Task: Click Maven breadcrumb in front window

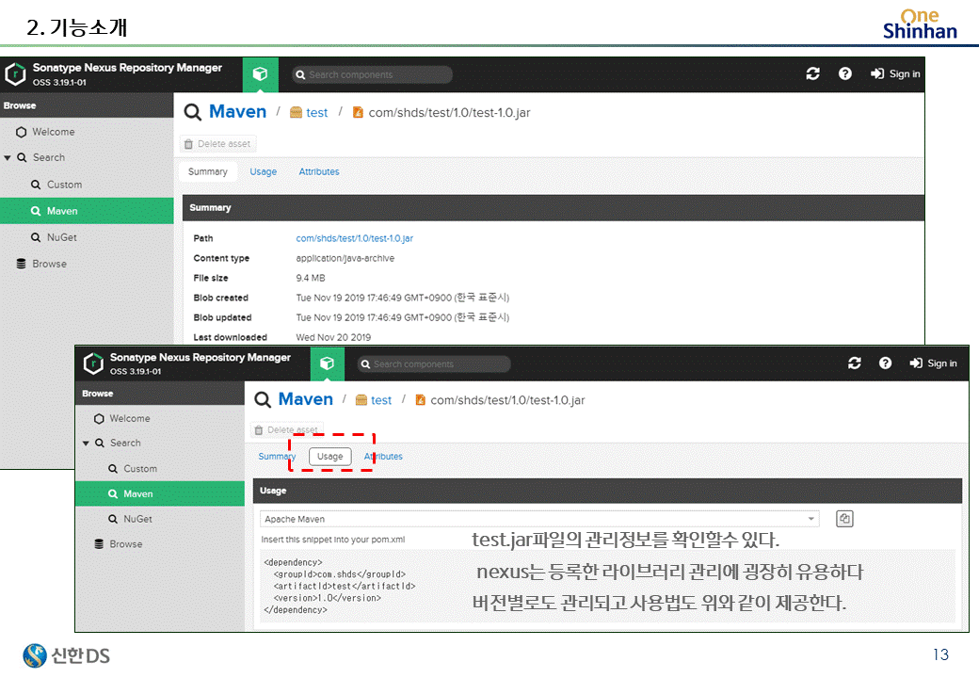Action: point(305,399)
